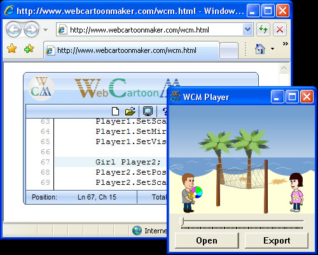
Task: Go back with the browser Back arrow
Action: 13,29
